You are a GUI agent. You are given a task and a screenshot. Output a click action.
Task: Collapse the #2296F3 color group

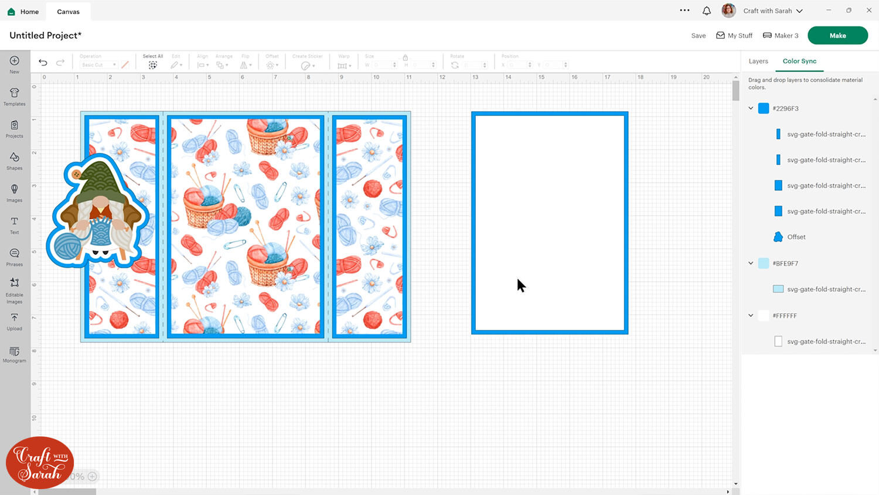pos(751,108)
